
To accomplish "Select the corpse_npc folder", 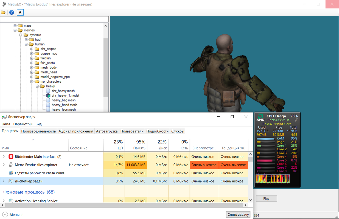I will pos(49,54).
